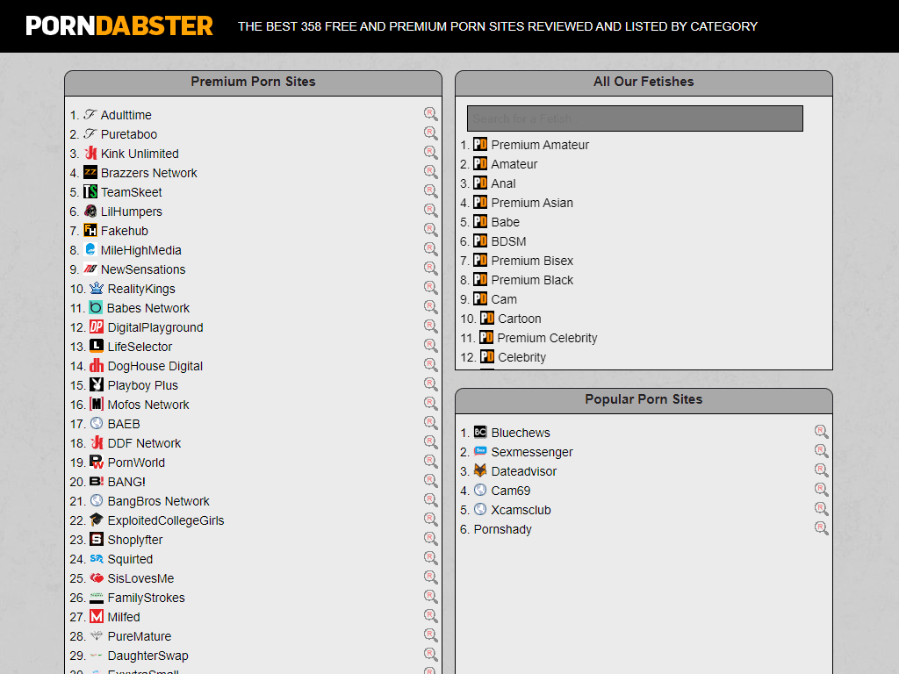Select the Xcamsclub link
Viewport: 899px width, 674px height.
[x=521, y=510]
